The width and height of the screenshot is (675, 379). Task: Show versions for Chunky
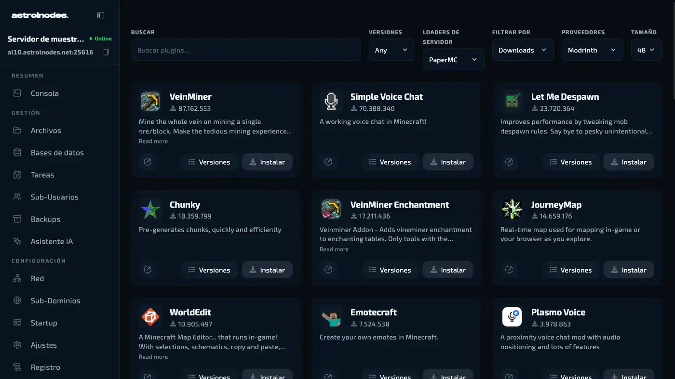coord(209,270)
